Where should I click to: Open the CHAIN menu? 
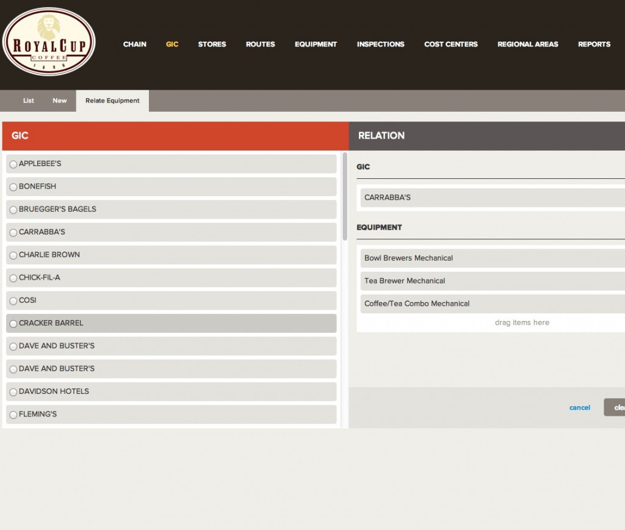(x=135, y=44)
